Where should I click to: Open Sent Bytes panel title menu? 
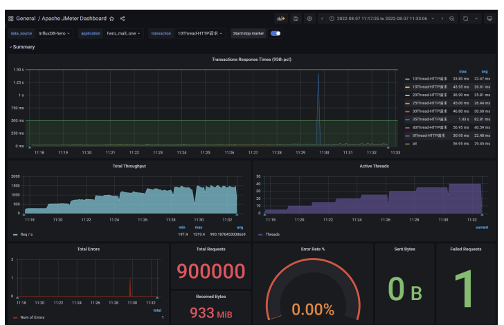click(x=405, y=249)
